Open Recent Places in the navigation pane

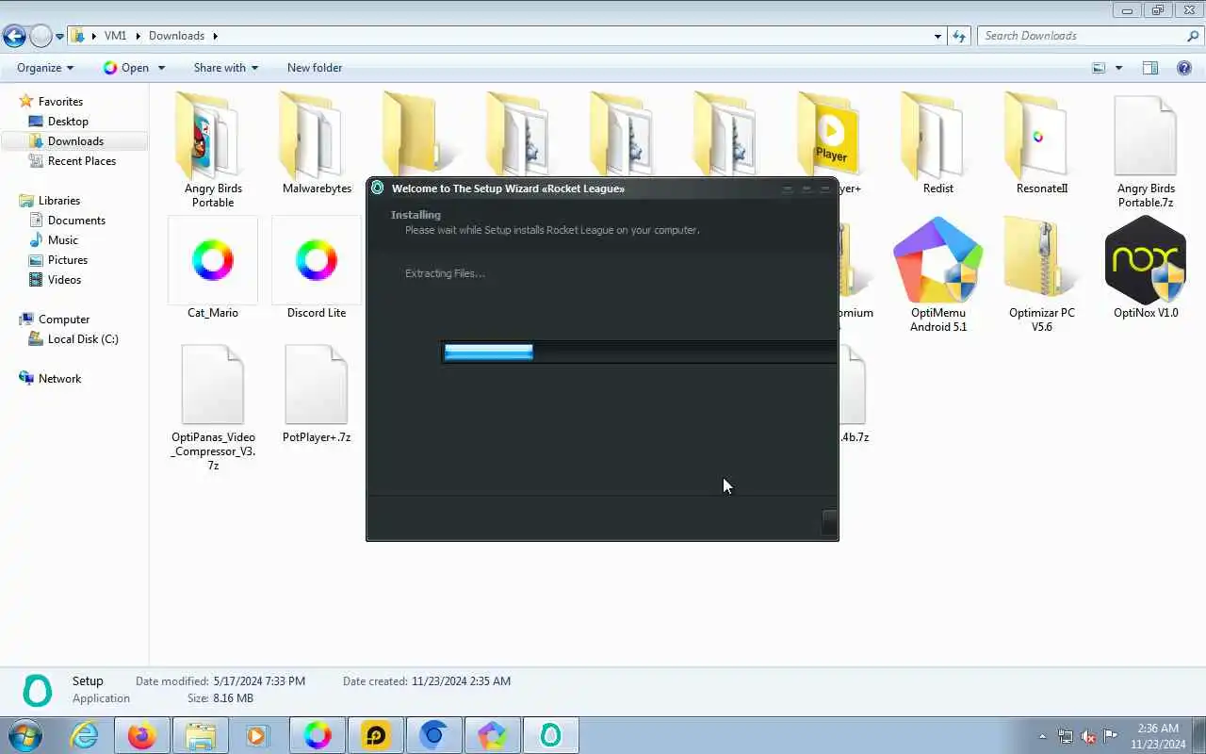(82, 161)
